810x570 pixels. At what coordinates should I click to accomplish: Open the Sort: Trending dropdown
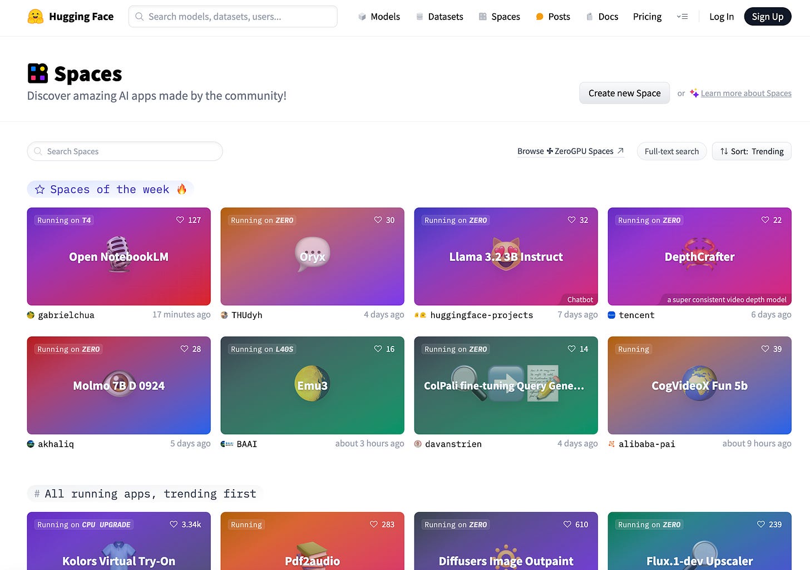[x=752, y=151]
